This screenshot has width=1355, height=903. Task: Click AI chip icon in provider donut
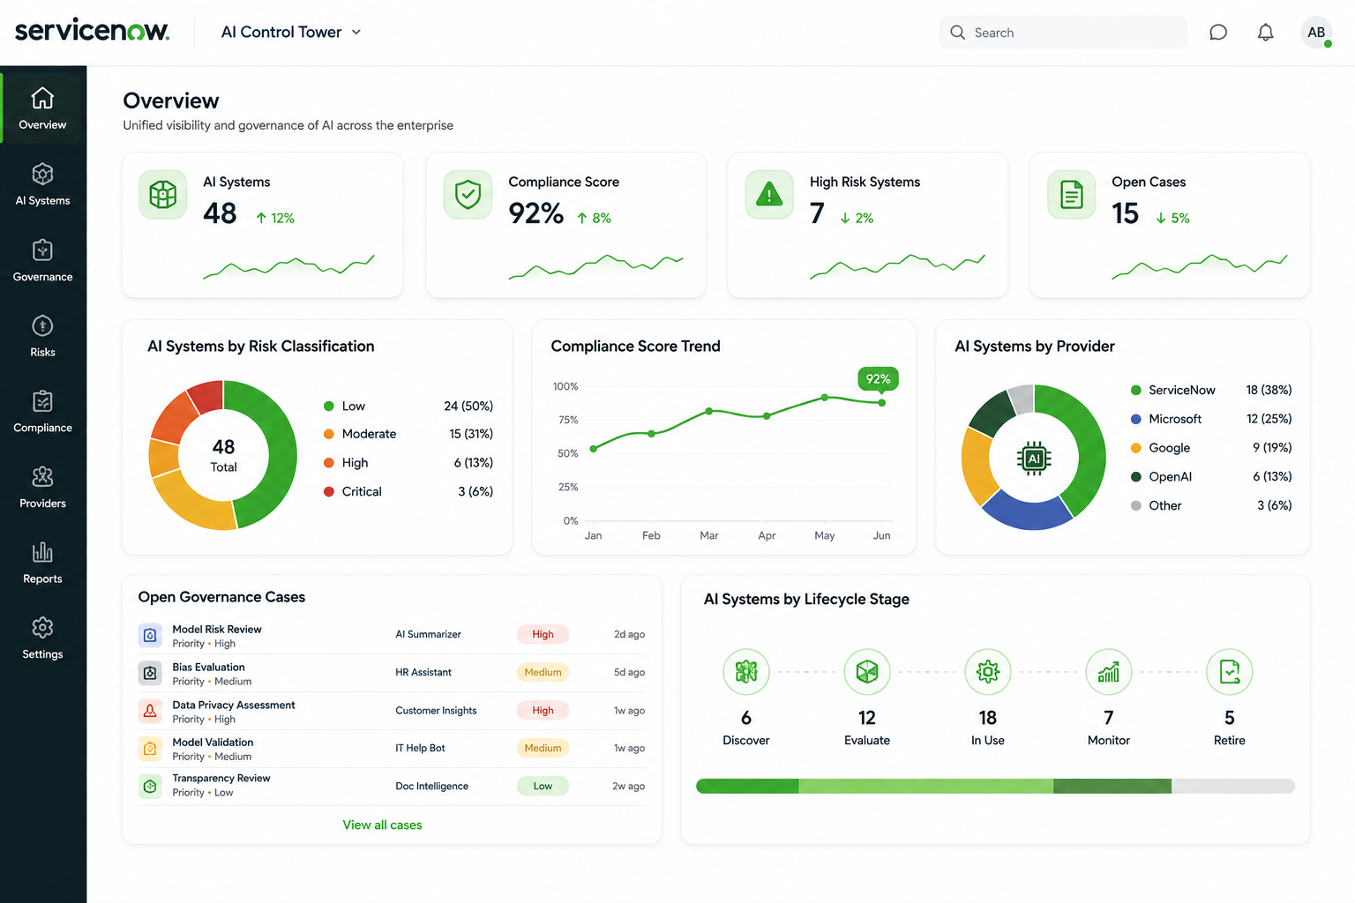click(1034, 458)
